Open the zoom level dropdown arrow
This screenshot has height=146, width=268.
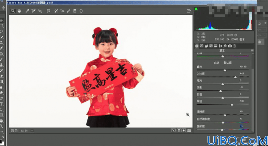[32, 131]
